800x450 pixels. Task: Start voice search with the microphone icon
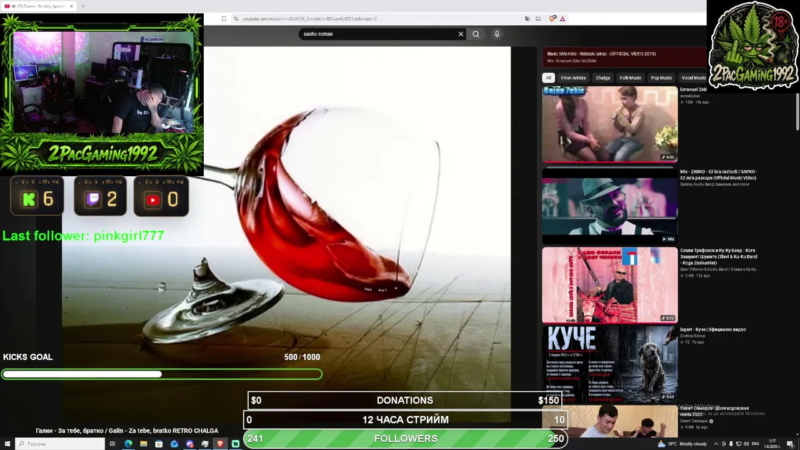click(x=497, y=34)
